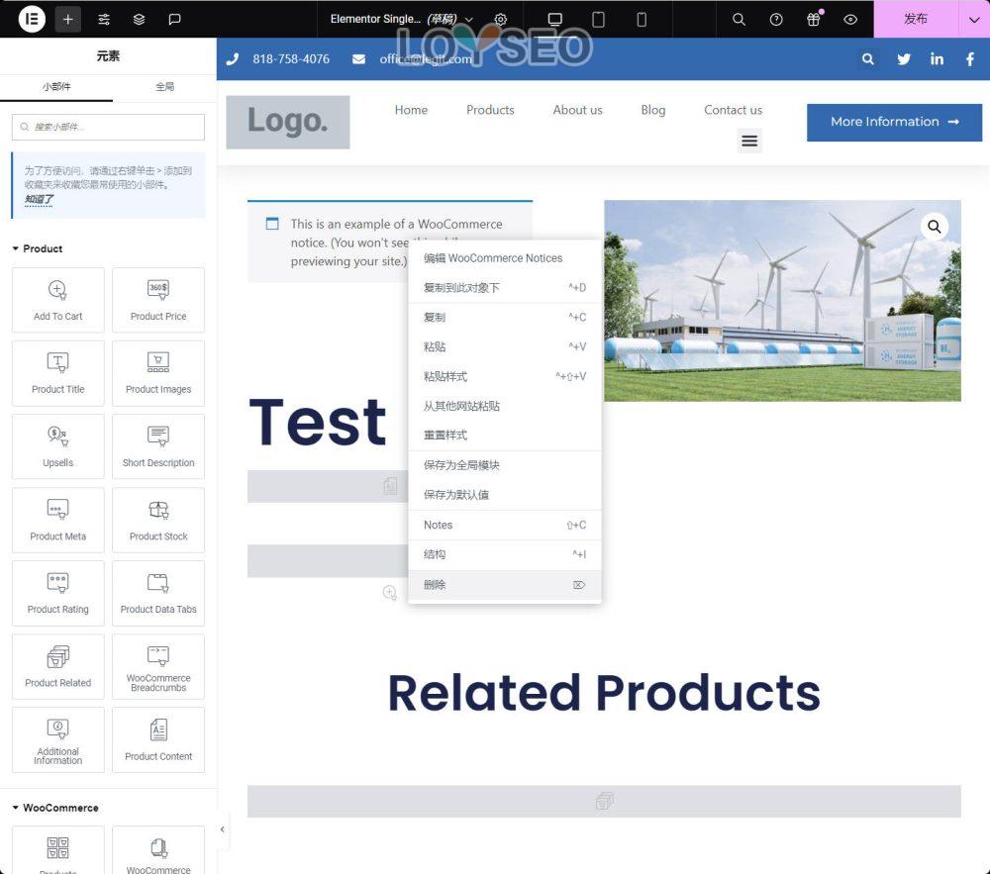Viewport: 990px width, 874px height.
Task: Choose 保存为默认值 in context menu
Action: point(505,495)
